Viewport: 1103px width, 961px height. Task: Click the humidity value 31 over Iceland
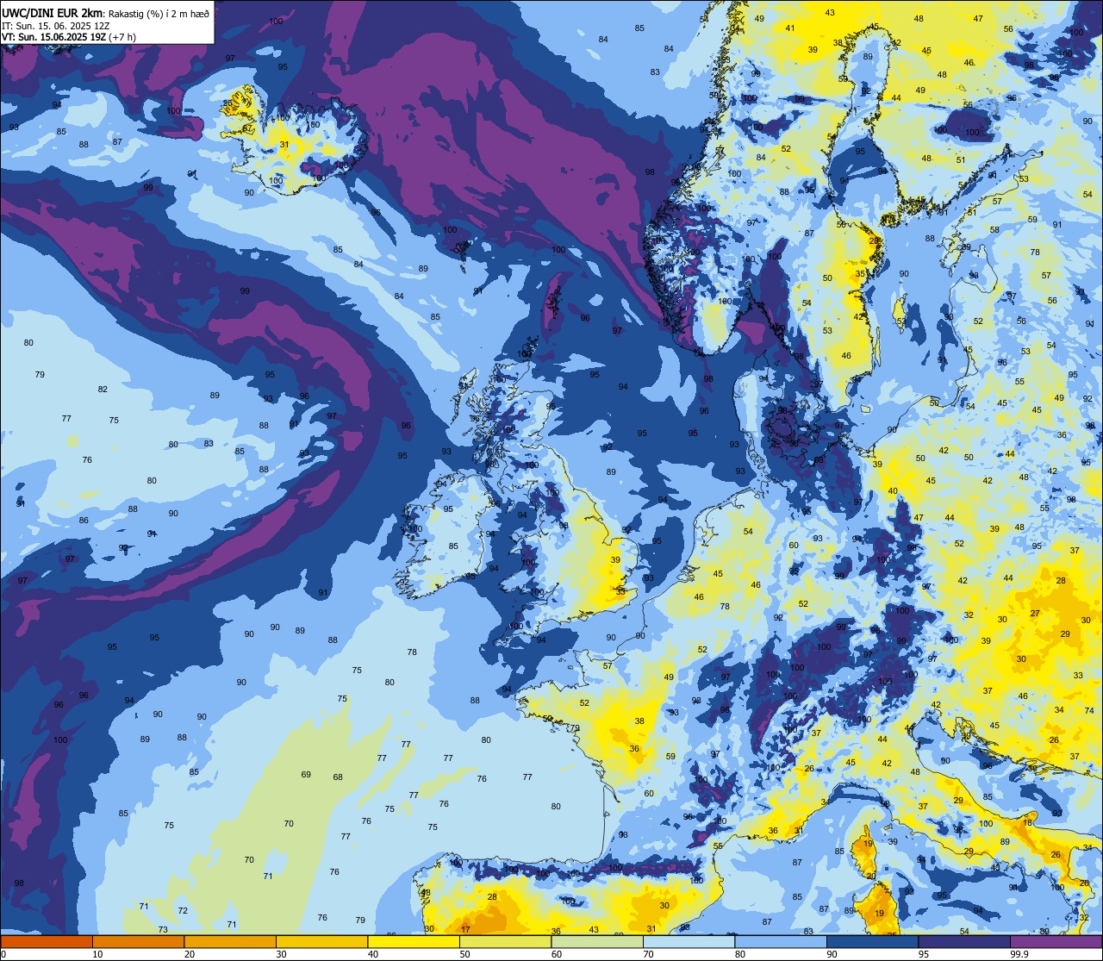point(284,144)
